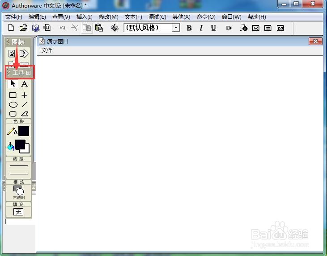Open the Functions window icon
The height and width of the screenshot is (256, 327).
[x=256, y=28]
